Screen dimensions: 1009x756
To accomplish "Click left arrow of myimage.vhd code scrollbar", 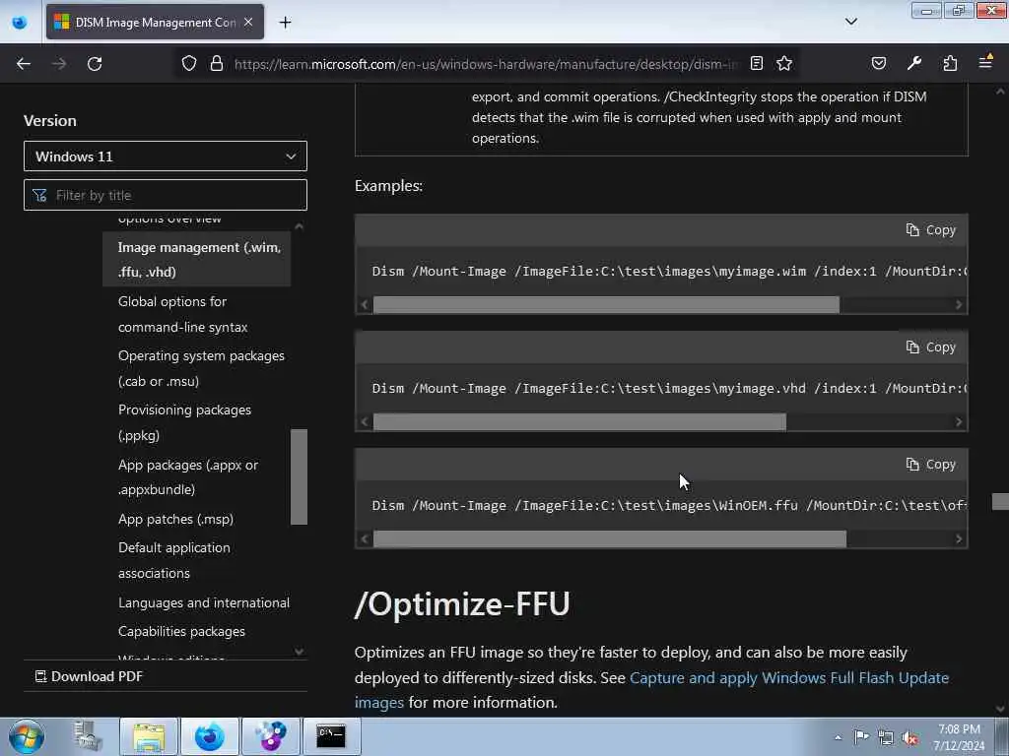I will pos(365,421).
